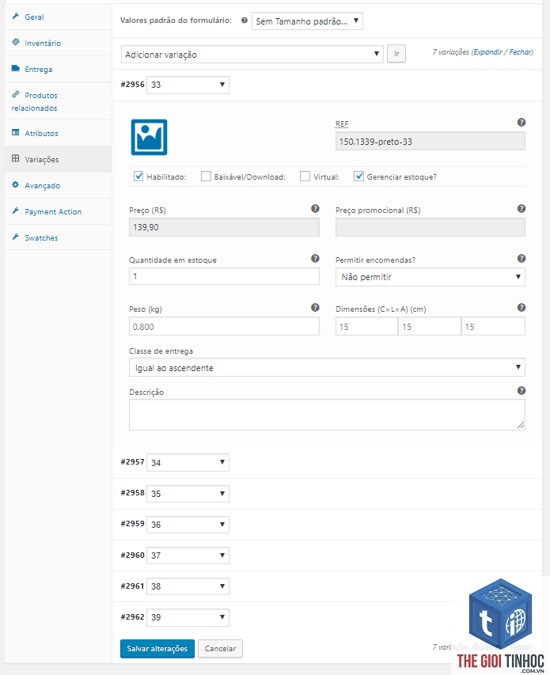Click the Descrição text area
Screen dimensions: 550x675
click(327, 415)
